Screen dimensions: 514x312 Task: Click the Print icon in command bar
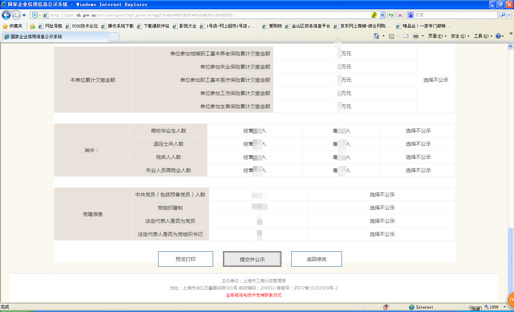tap(415, 36)
